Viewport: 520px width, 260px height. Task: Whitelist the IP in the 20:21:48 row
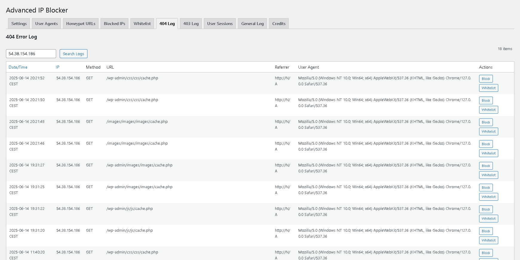pyautogui.click(x=489, y=131)
